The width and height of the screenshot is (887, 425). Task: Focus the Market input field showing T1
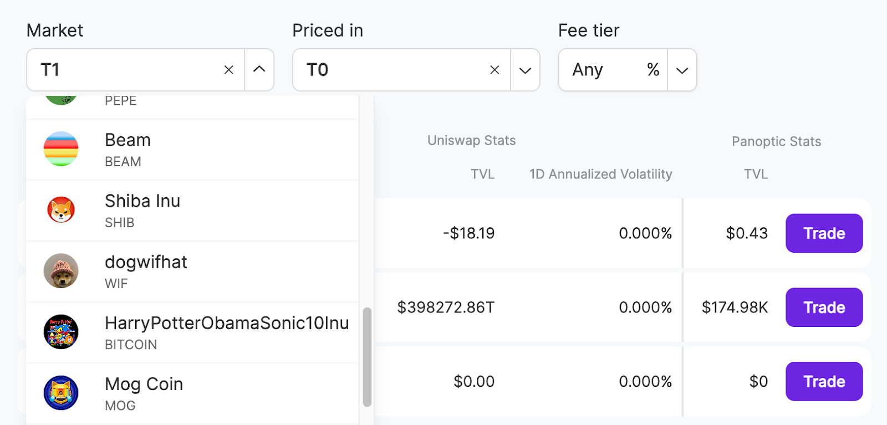point(128,70)
